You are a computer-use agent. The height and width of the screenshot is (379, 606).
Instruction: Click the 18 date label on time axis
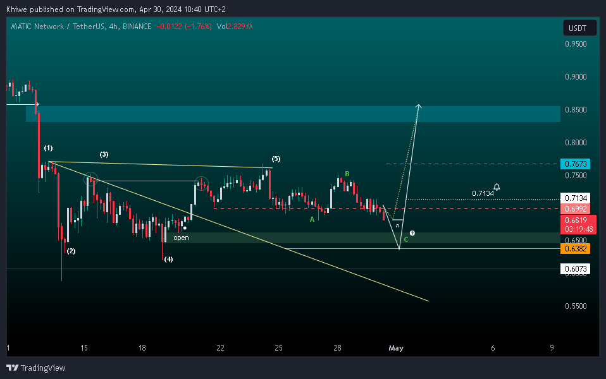click(142, 348)
